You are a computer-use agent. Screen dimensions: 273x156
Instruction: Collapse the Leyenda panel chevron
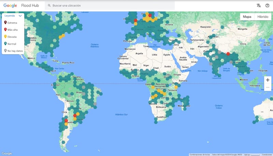pyautogui.click(x=20, y=16)
